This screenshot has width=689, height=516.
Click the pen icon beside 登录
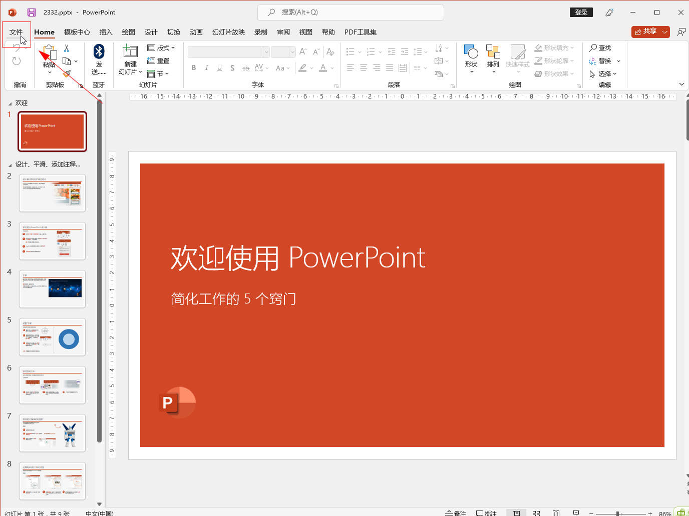point(609,12)
